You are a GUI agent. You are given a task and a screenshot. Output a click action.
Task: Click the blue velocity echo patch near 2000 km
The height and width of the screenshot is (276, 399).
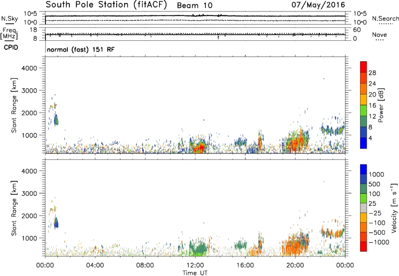[x=56, y=223]
